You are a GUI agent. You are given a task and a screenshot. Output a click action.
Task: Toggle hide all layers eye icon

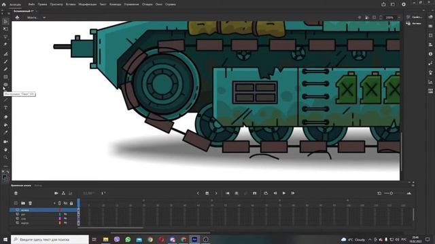point(65,203)
